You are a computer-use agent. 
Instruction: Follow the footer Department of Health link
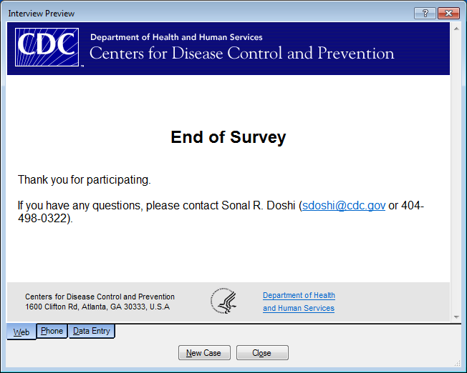(299, 295)
